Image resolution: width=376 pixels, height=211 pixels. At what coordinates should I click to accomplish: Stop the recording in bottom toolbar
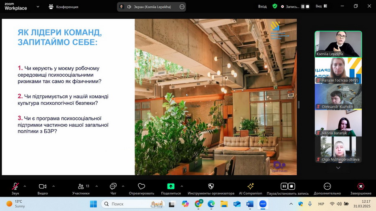pyautogui.click(x=292, y=186)
